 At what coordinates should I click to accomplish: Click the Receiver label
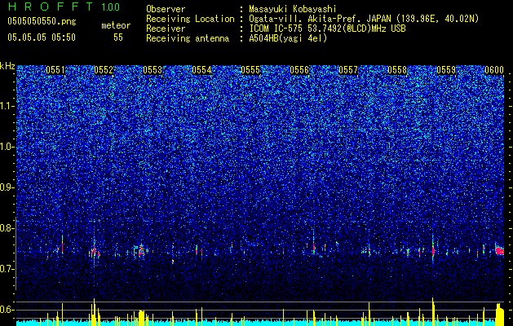(166, 29)
